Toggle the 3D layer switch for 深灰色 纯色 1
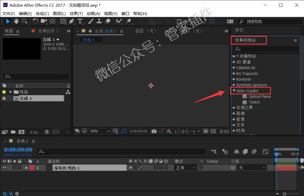304x196 pixels. click(166, 167)
